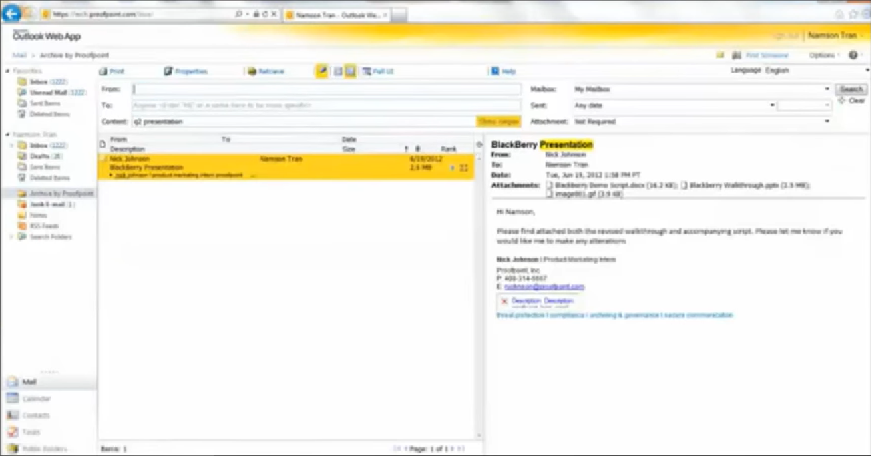Switch to Calendar in navigation pane
Screen dimensions: 871x456
pos(48,398)
